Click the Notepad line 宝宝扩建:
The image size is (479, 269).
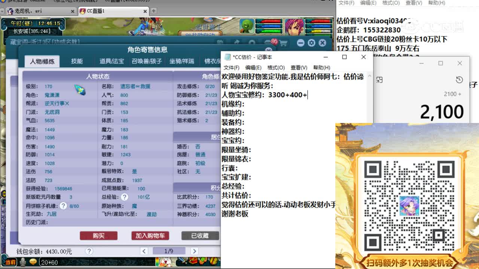pyautogui.click(x=236, y=177)
